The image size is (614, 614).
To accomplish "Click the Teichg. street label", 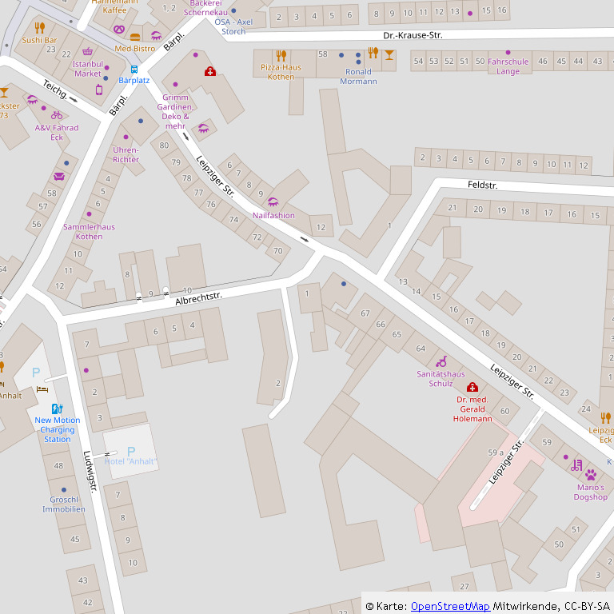I will point(55,89).
